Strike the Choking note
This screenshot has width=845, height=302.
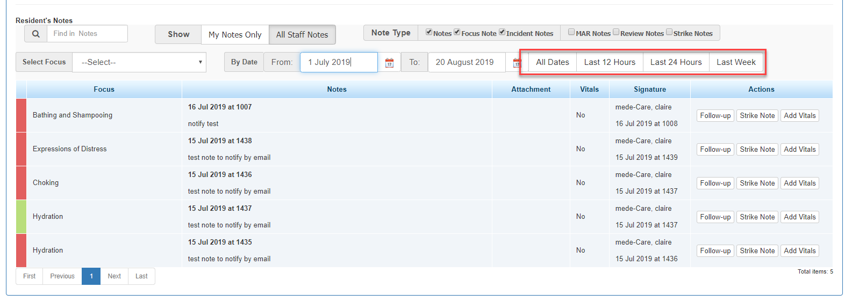point(757,183)
